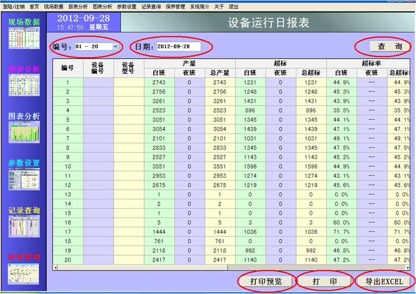Open the 保养管理 sidebar thumbnail icon
Screen dimensions: 416x294
(x=24, y=273)
